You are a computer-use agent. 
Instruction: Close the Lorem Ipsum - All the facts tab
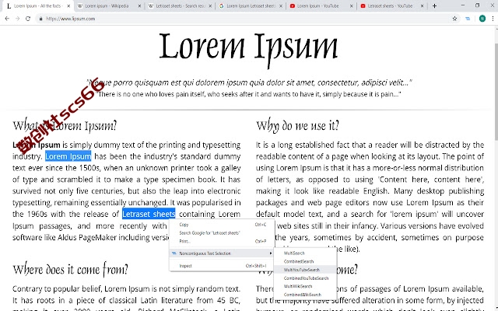(x=68, y=6)
